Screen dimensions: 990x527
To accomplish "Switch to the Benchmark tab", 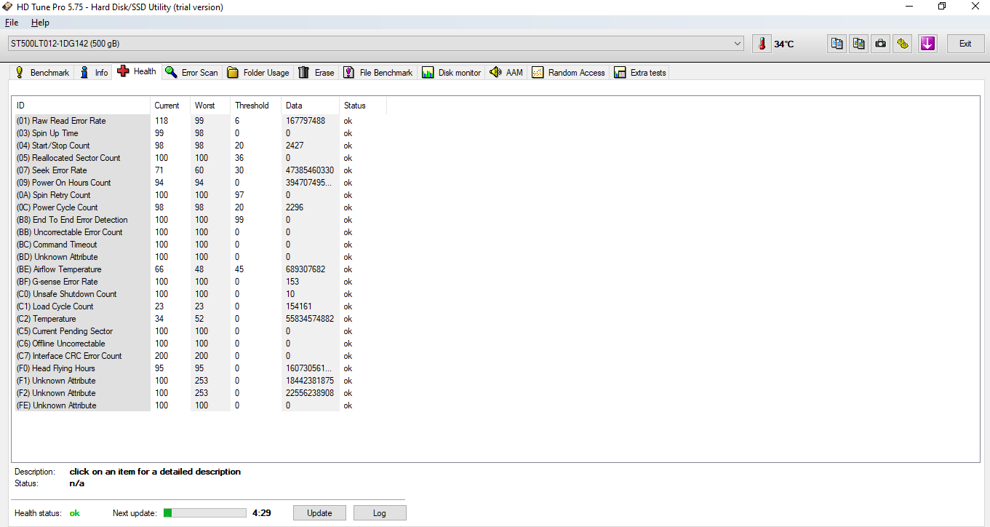I will [42, 72].
